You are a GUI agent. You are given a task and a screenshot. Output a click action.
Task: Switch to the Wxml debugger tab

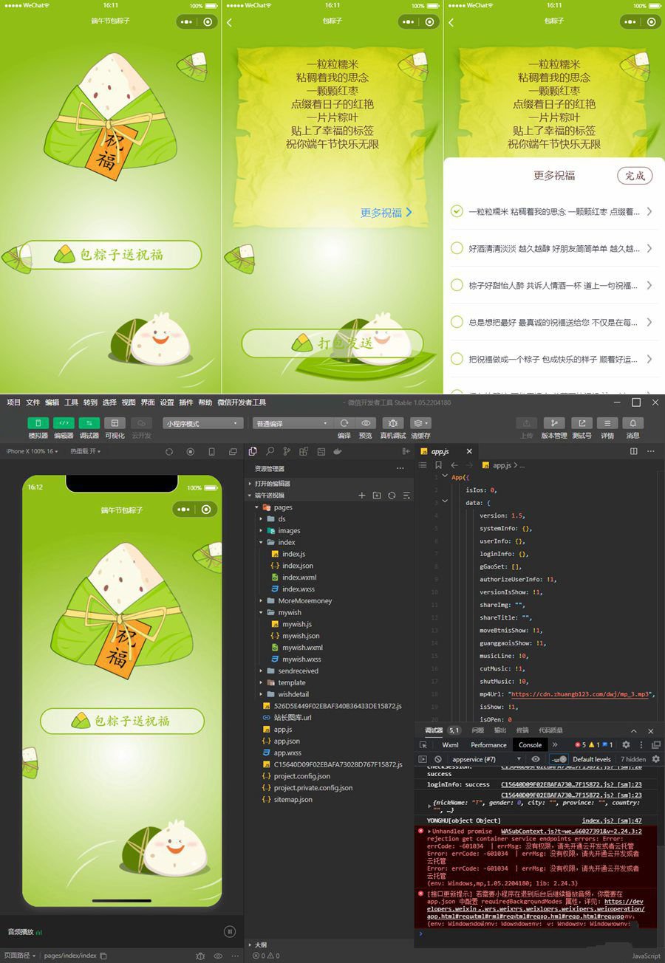(x=450, y=744)
